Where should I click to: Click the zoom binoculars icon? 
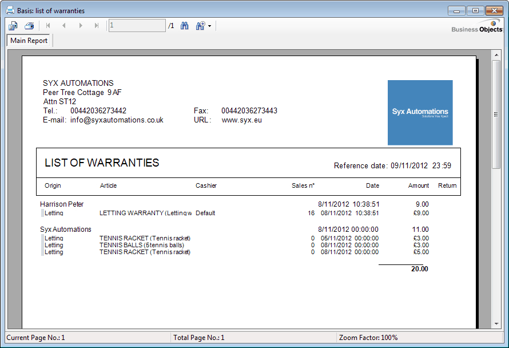[200, 26]
